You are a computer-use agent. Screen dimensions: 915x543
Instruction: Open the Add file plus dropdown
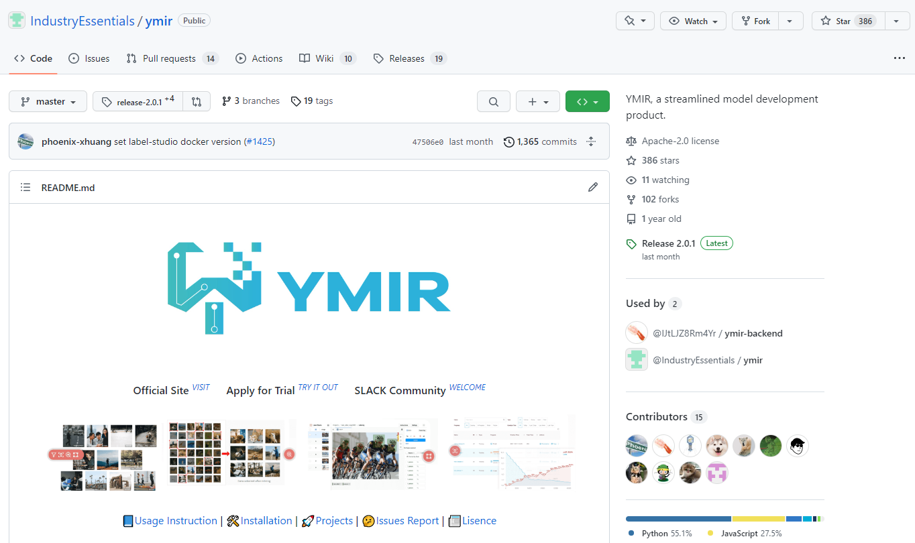tap(538, 102)
